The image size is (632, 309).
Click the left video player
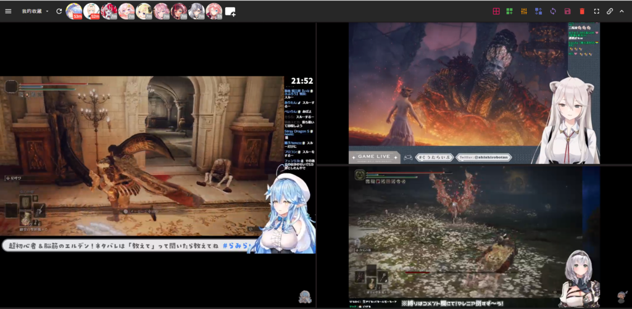157,165
